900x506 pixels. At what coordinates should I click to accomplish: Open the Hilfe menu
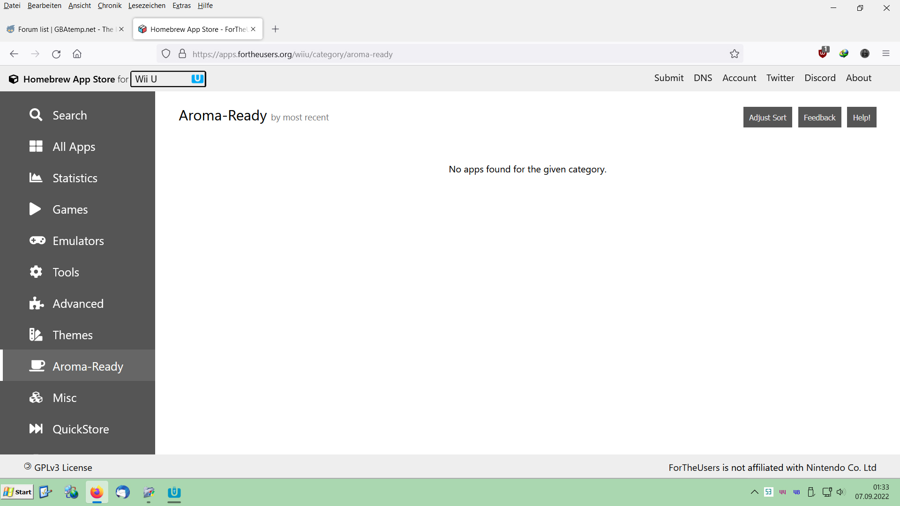pyautogui.click(x=205, y=6)
